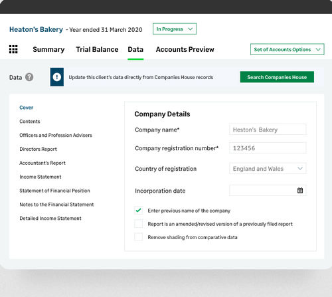Expand Set of Accounts Options dropdown
Screen dimensions: 332x297
point(288,49)
